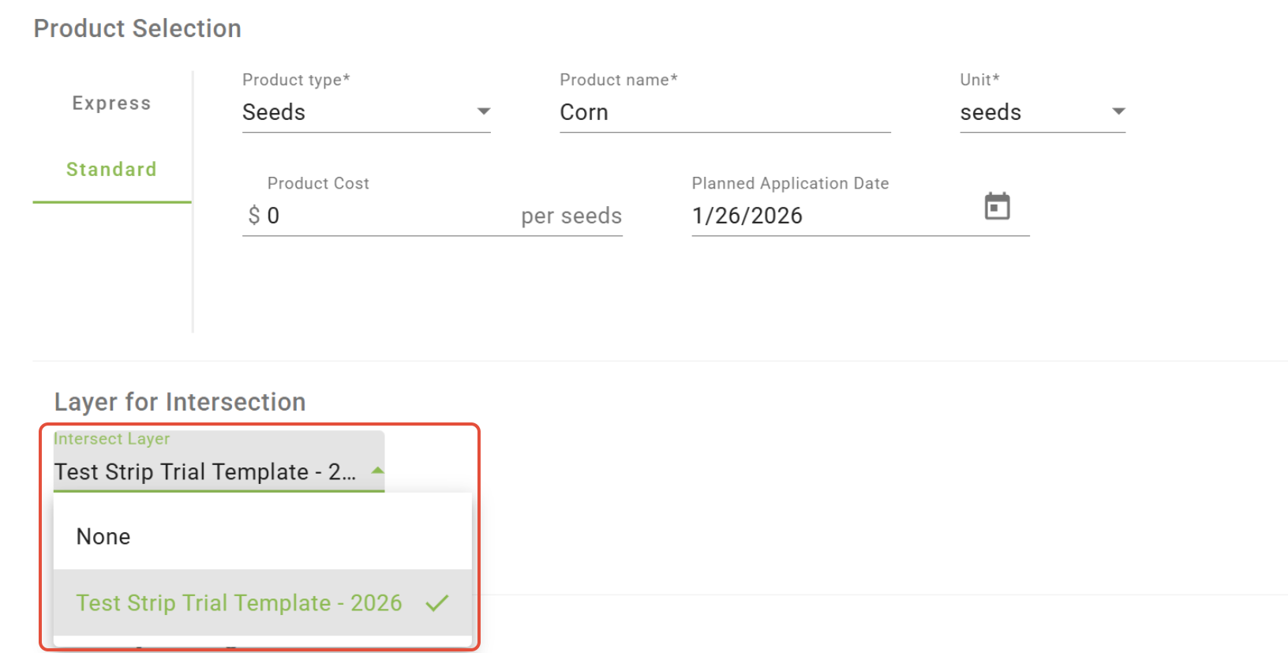
Task: Open the calendar date picker icon
Action: [x=997, y=207]
